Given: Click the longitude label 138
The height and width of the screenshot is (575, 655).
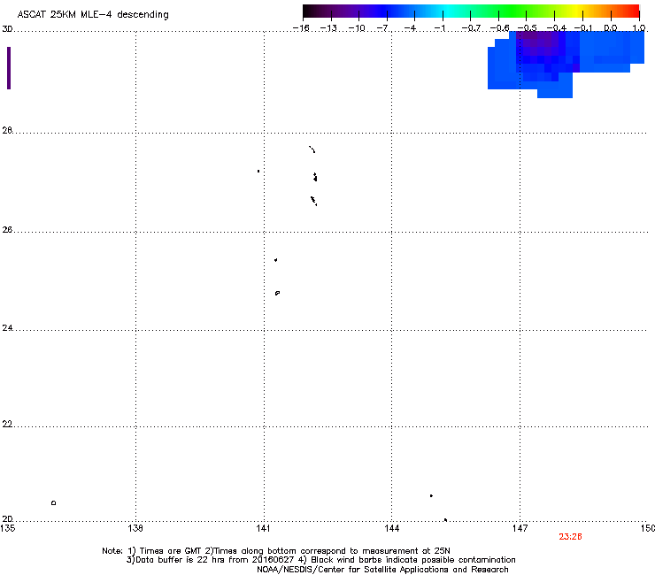Looking at the screenshot, I should (135, 529).
